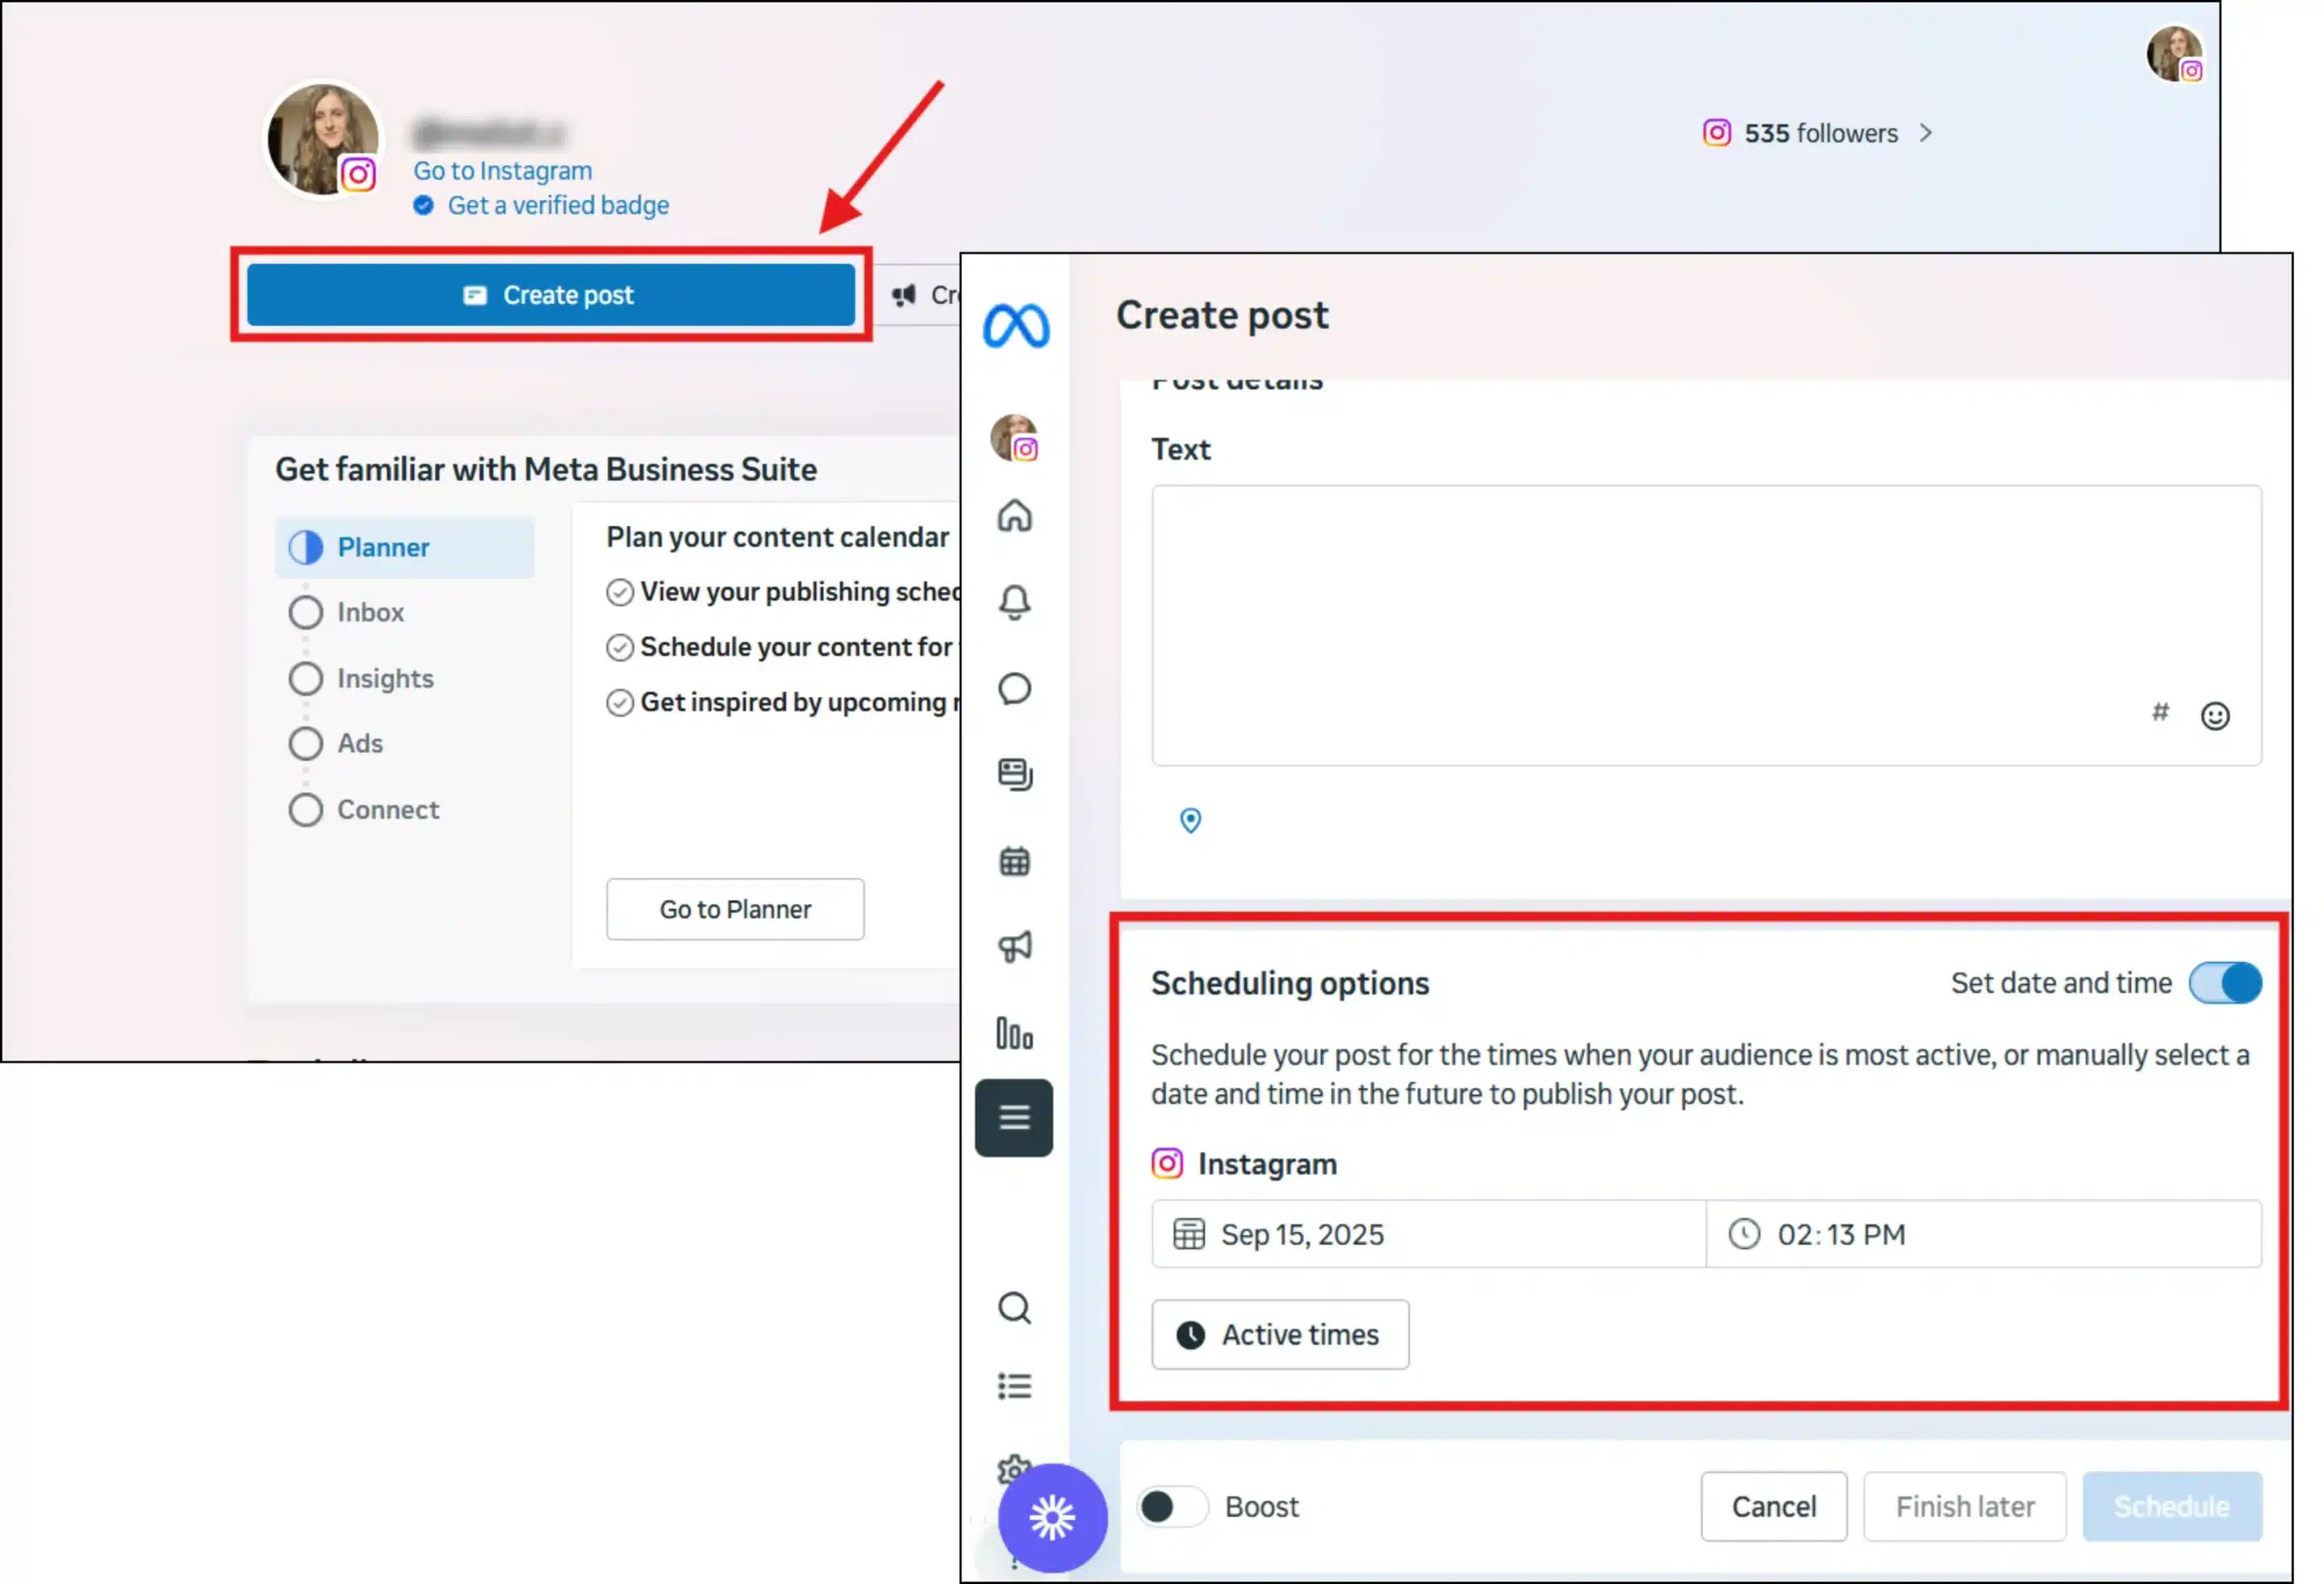Click the Meta logo in sidebar
The width and height of the screenshot is (2324, 1584).
pos(1015,326)
